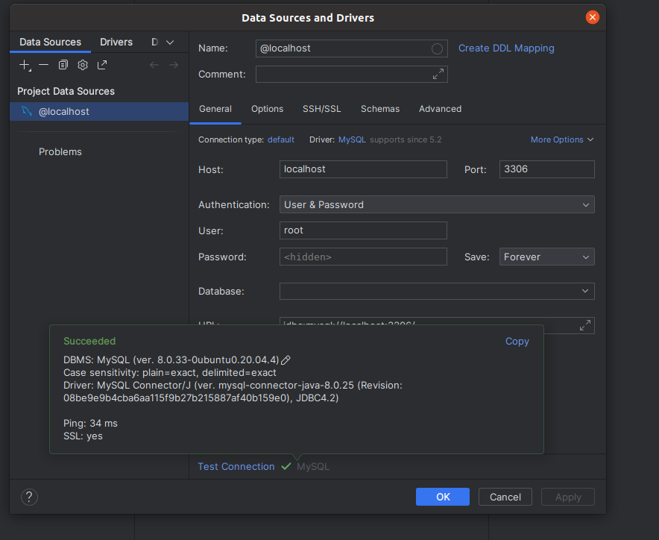Select the Problems item in sidebar
This screenshot has height=540, width=659.
[x=60, y=152]
